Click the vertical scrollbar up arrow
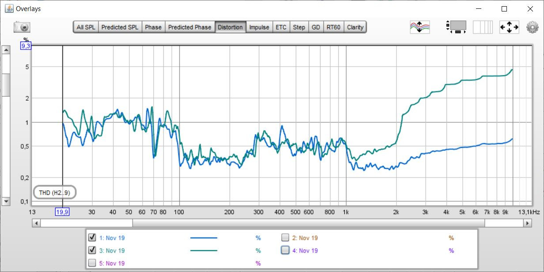The height and width of the screenshot is (272, 544). pos(6,50)
